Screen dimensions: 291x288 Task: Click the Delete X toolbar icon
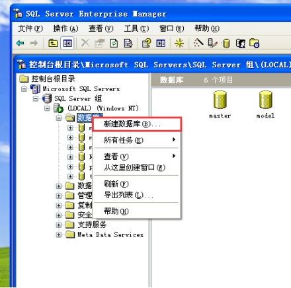(85, 43)
